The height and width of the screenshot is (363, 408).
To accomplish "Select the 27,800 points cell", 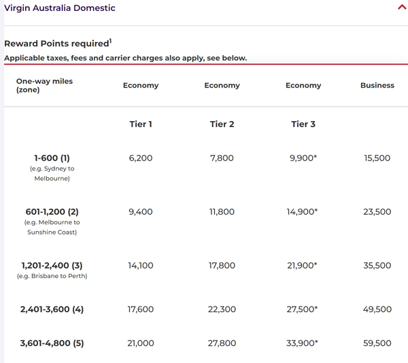I will (222, 343).
